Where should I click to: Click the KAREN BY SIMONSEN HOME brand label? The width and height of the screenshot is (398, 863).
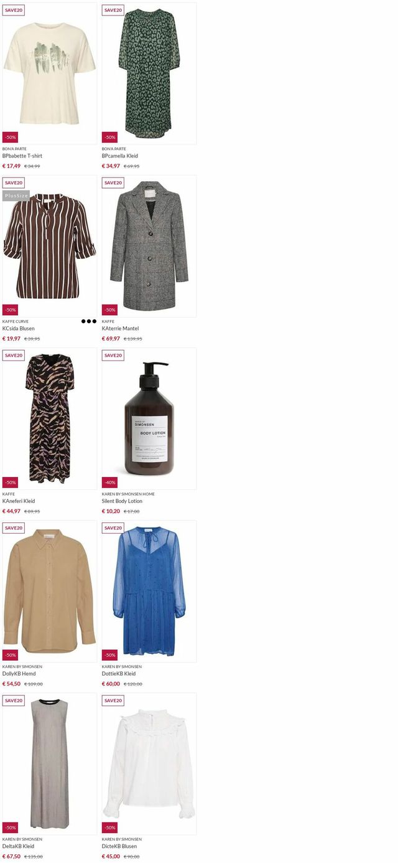128,494
